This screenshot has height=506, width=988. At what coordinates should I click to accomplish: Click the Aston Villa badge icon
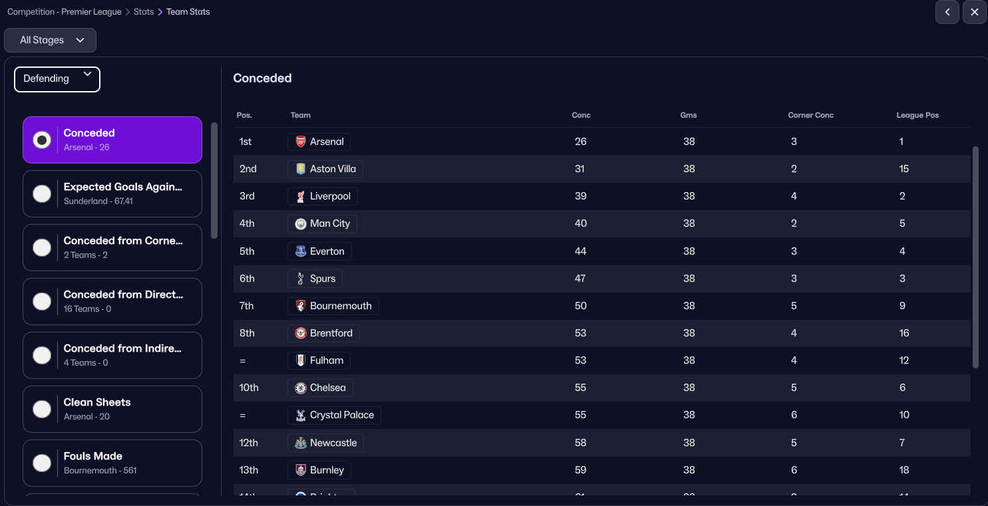coord(301,169)
